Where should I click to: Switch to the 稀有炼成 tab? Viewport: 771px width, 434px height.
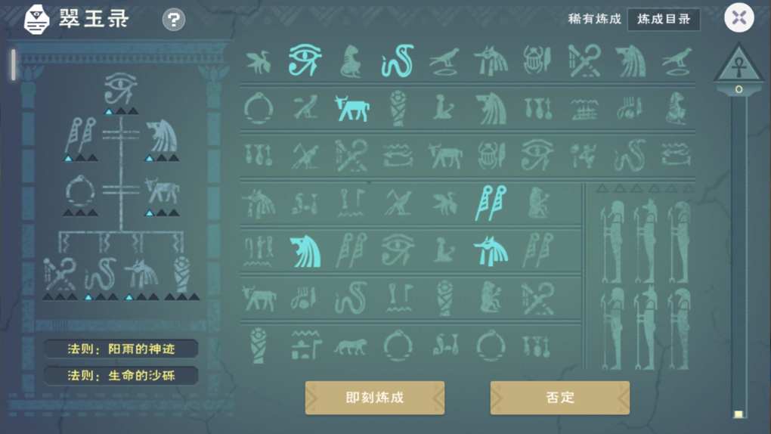pos(594,19)
